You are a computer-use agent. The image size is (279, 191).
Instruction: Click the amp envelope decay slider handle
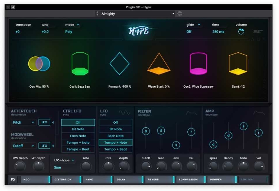pos(228,135)
